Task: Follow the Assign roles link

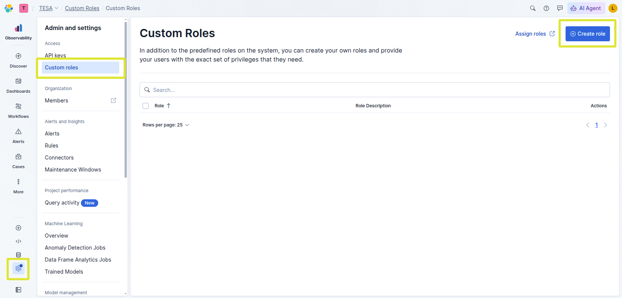Action: pos(535,34)
